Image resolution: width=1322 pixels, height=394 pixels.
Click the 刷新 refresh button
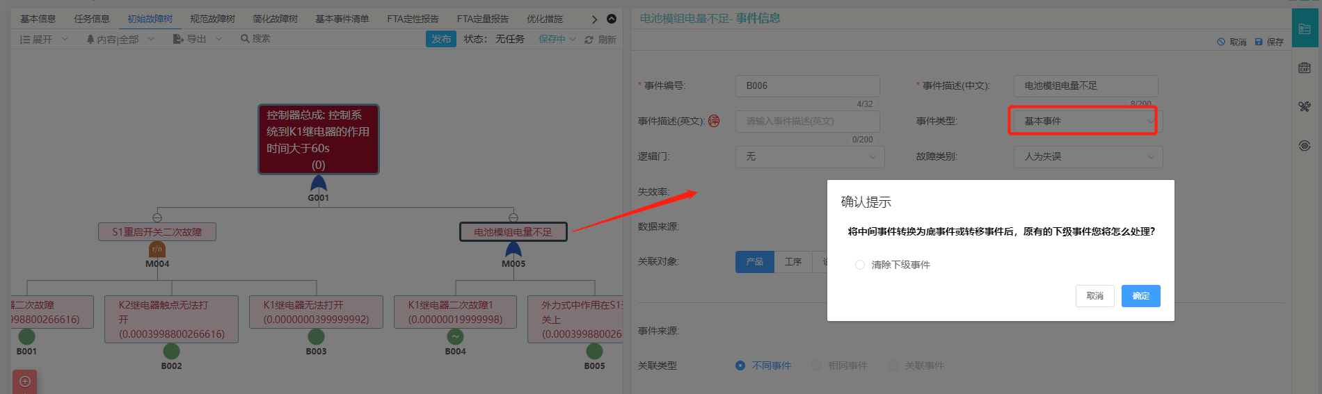[600, 40]
